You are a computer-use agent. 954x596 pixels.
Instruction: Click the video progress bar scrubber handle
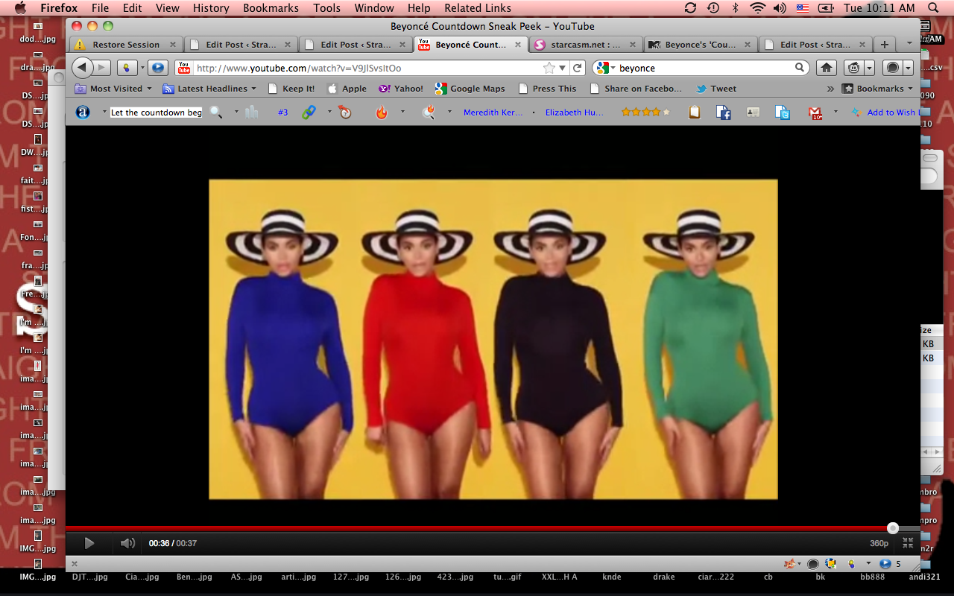(x=893, y=528)
